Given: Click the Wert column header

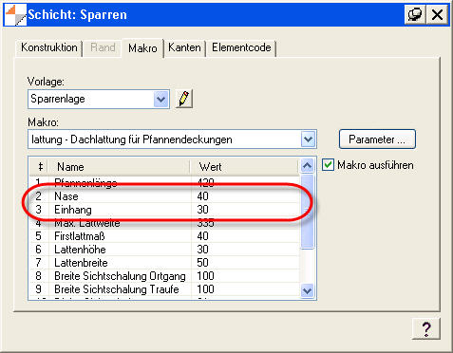Looking at the screenshot, I should [x=245, y=166].
